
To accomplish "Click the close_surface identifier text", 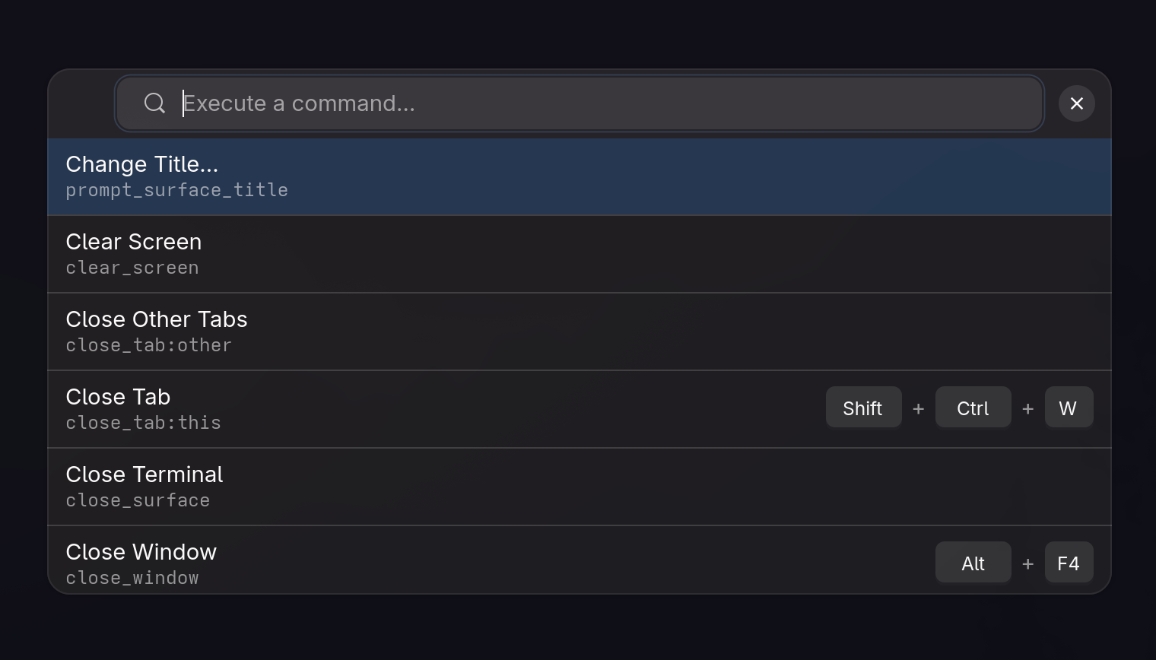I will coord(138,500).
